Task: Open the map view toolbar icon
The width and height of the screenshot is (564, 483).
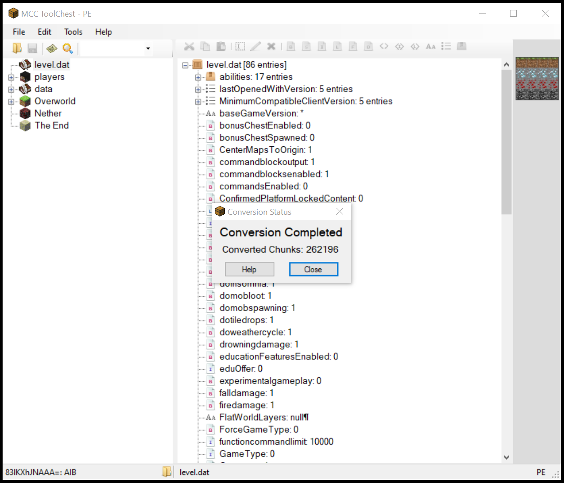Action: click(52, 48)
